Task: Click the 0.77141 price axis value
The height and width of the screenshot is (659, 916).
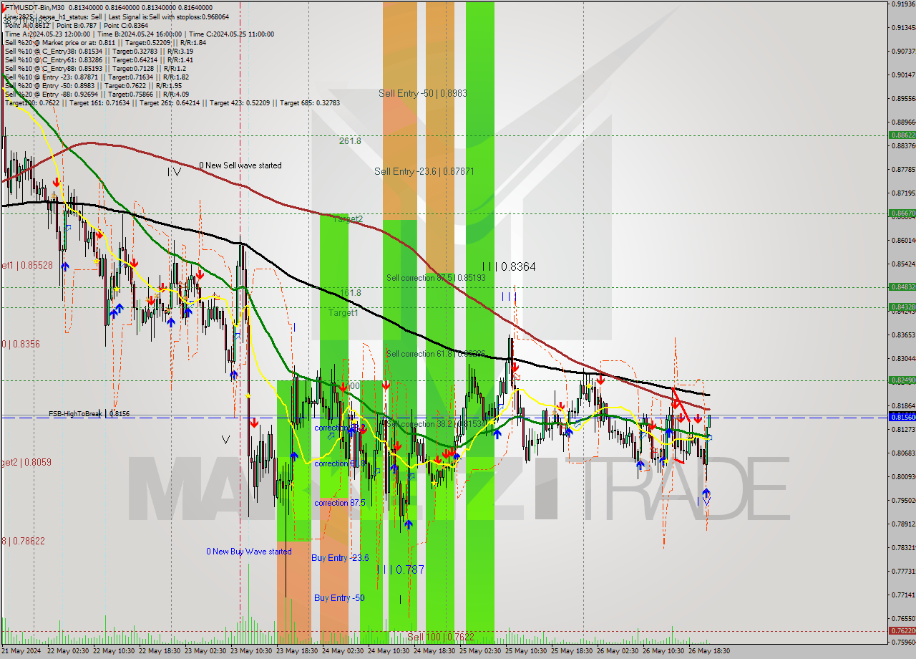Action: pos(903,595)
